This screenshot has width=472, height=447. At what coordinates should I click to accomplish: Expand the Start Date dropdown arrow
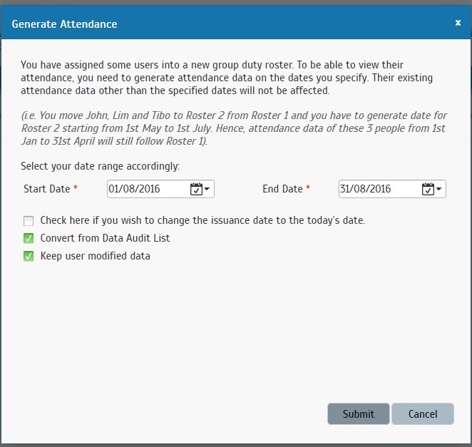click(207, 189)
